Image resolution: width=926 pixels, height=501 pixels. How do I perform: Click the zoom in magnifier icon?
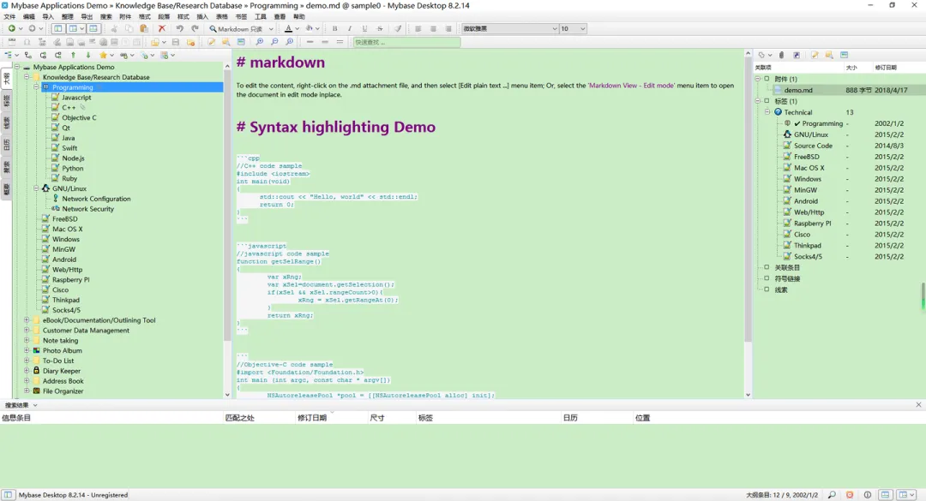pos(259,42)
